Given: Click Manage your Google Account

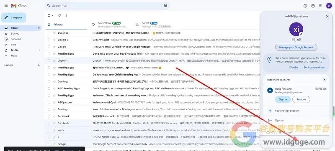Looking at the screenshot, I should (296, 47).
